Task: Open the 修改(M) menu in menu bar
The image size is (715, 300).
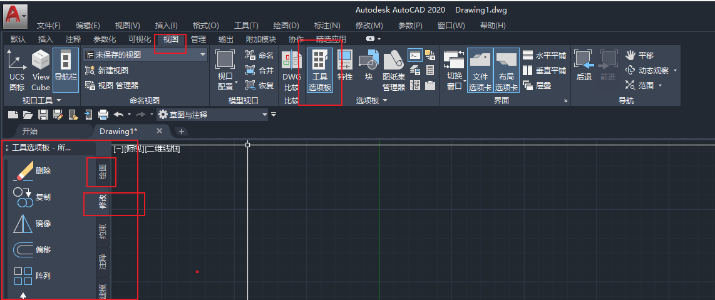Action: coord(370,26)
